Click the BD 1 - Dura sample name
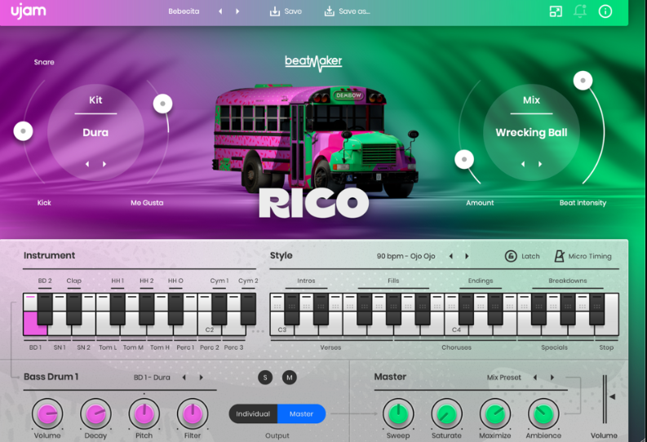 (x=152, y=378)
